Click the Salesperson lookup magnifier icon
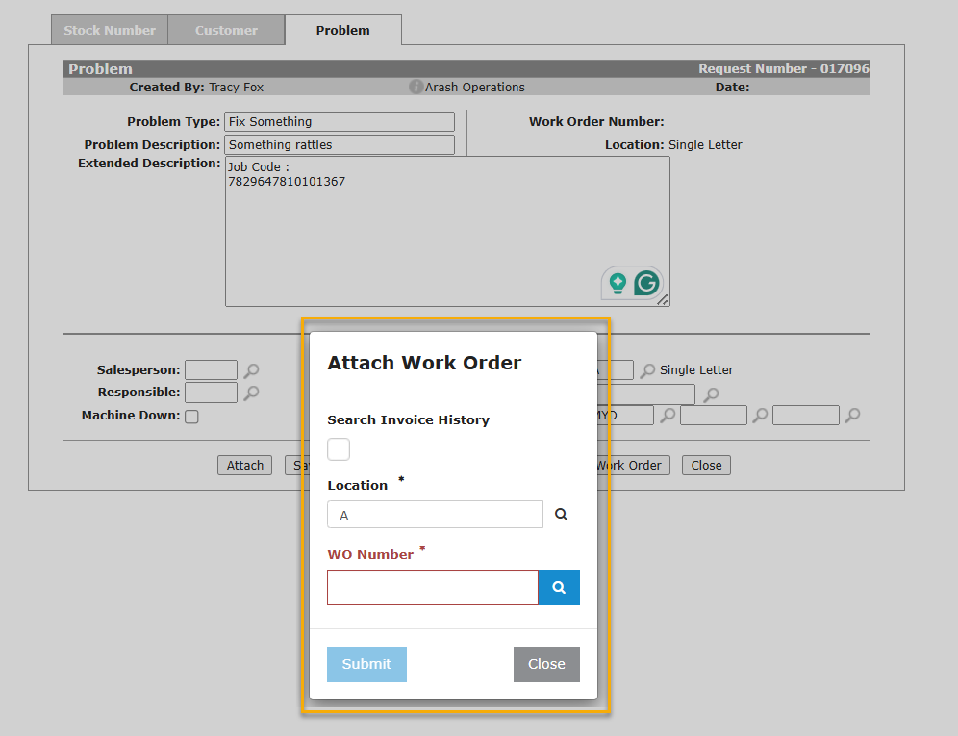This screenshot has height=736, width=958. point(251,370)
